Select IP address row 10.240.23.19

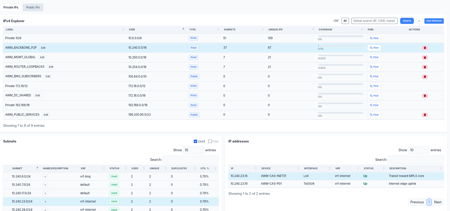[336, 184]
